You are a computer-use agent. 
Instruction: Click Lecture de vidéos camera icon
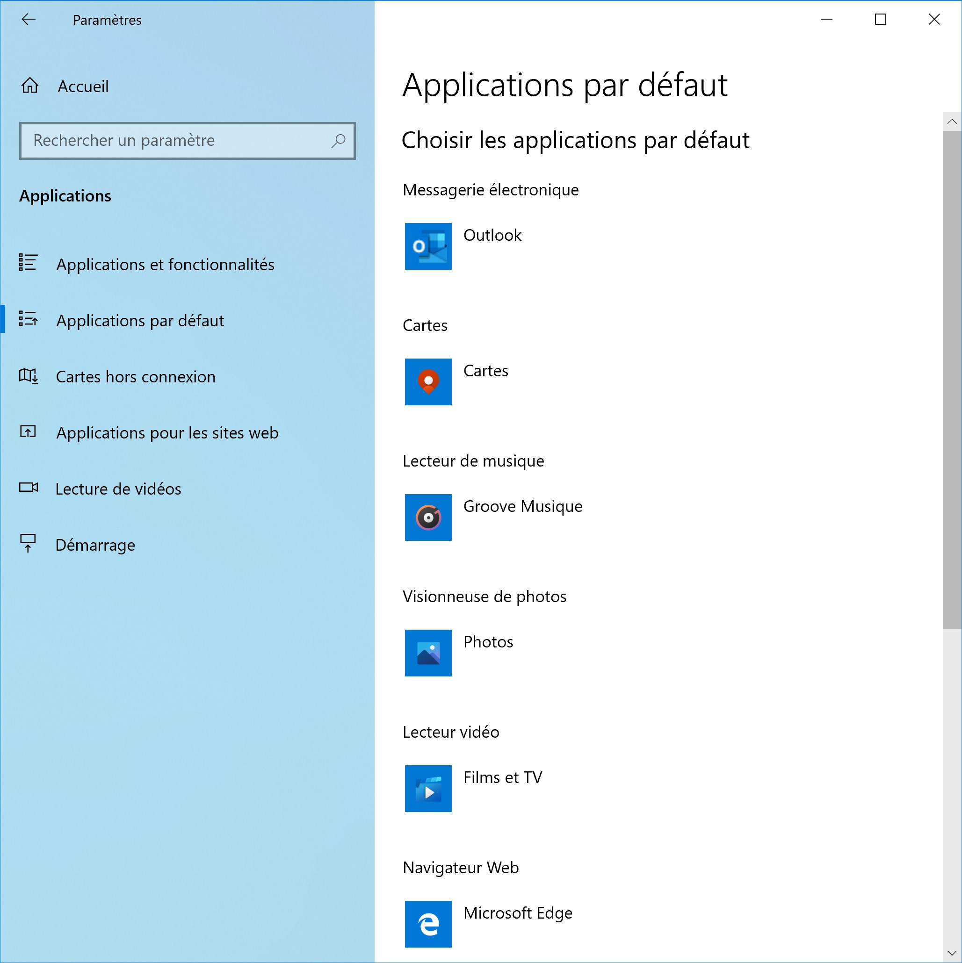29,488
